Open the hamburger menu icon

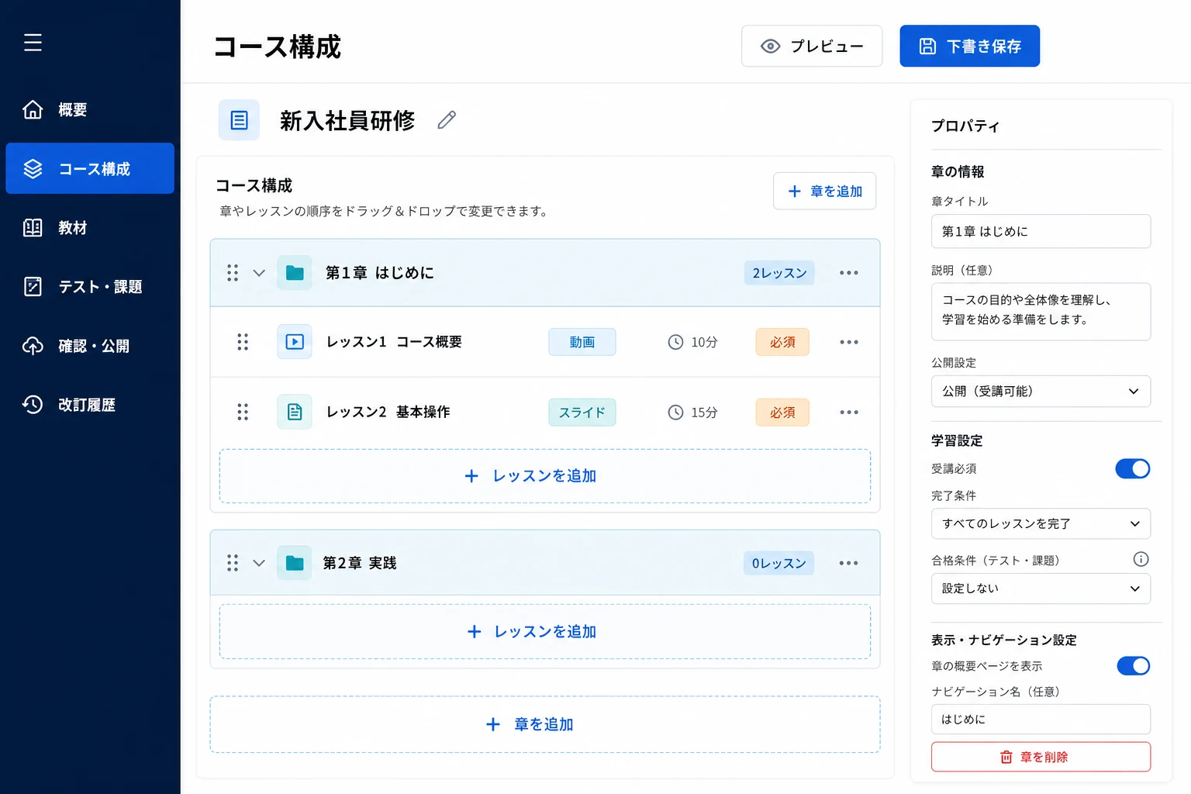point(33,43)
